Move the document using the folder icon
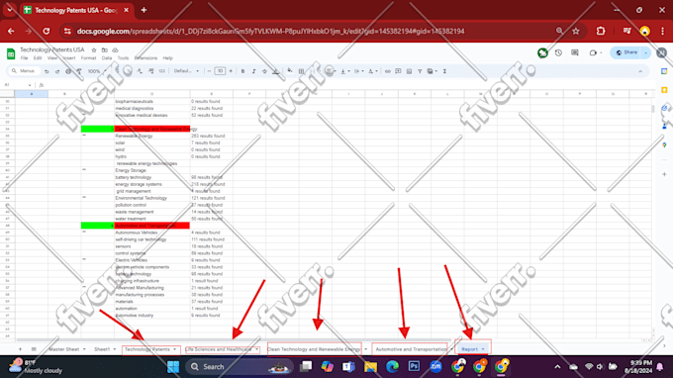This screenshot has width=673, height=378. click(x=104, y=50)
